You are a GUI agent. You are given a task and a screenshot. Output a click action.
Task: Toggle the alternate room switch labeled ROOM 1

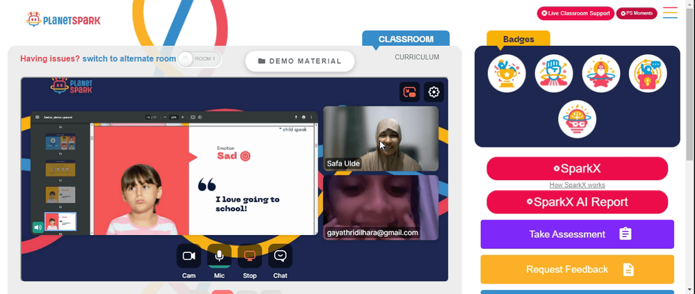[x=199, y=59]
